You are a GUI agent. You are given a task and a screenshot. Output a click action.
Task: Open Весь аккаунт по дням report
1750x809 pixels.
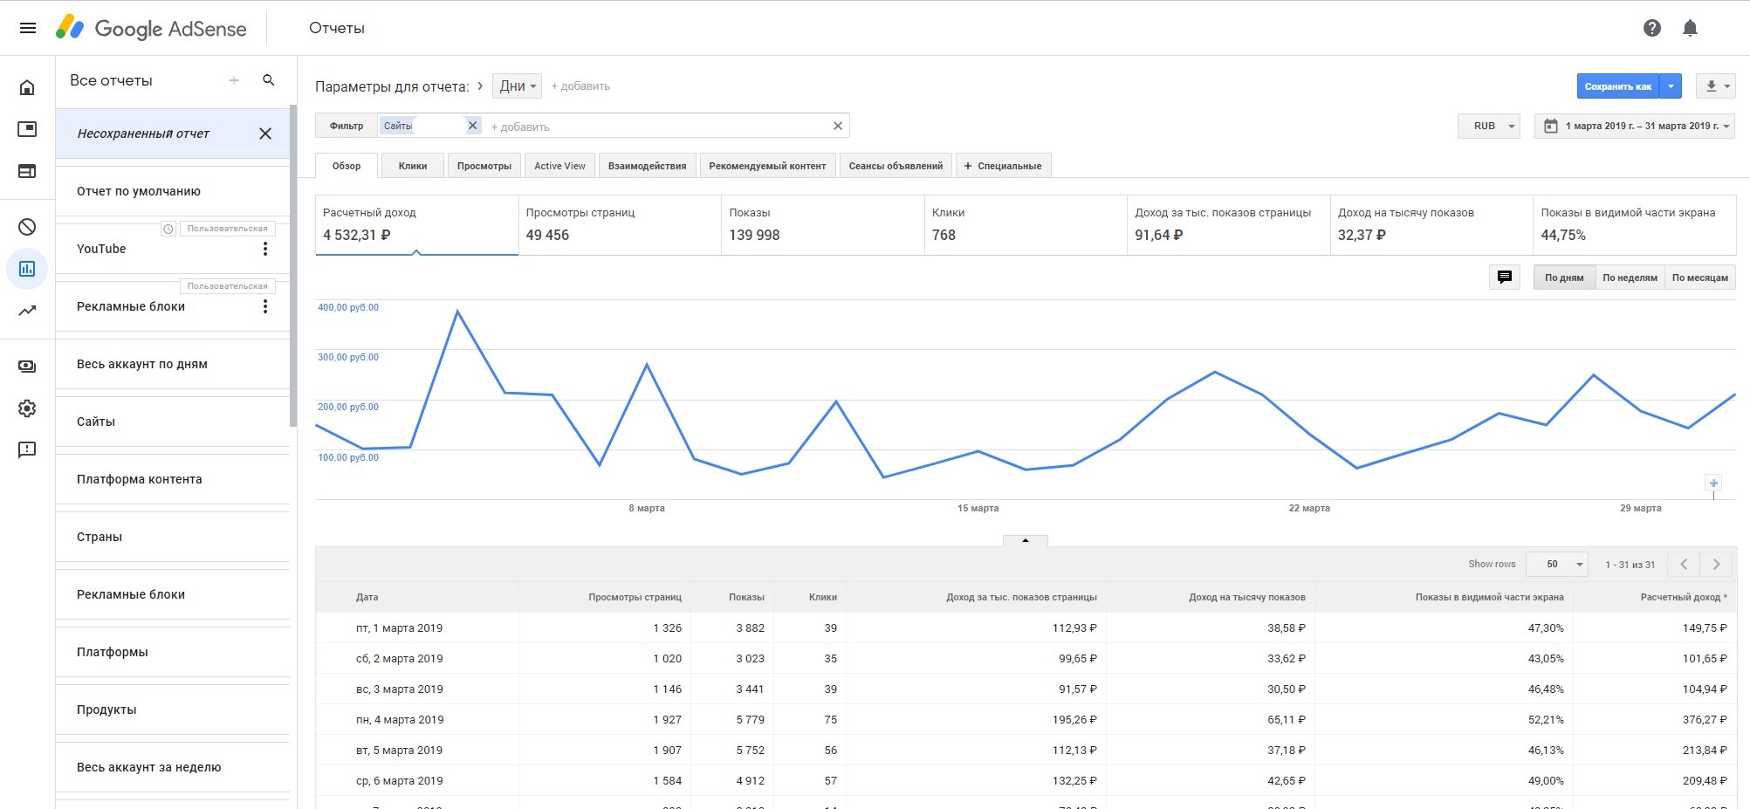pyautogui.click(x=173, y=364)
